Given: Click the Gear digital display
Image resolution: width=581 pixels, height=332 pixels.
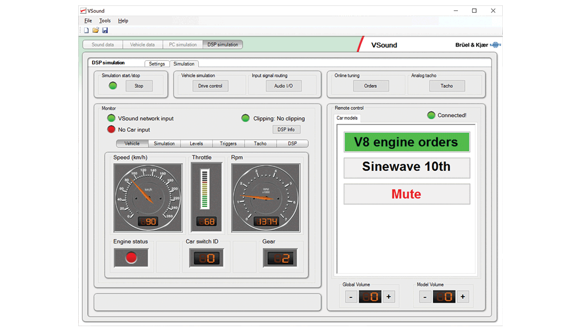Looking at the screenshot, I should [280, 258].
